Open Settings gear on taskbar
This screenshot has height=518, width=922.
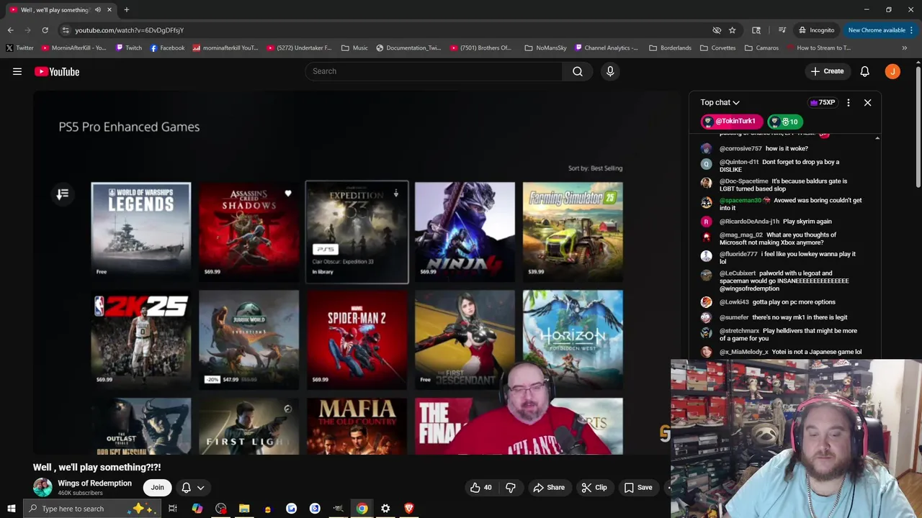click(385, 509)
